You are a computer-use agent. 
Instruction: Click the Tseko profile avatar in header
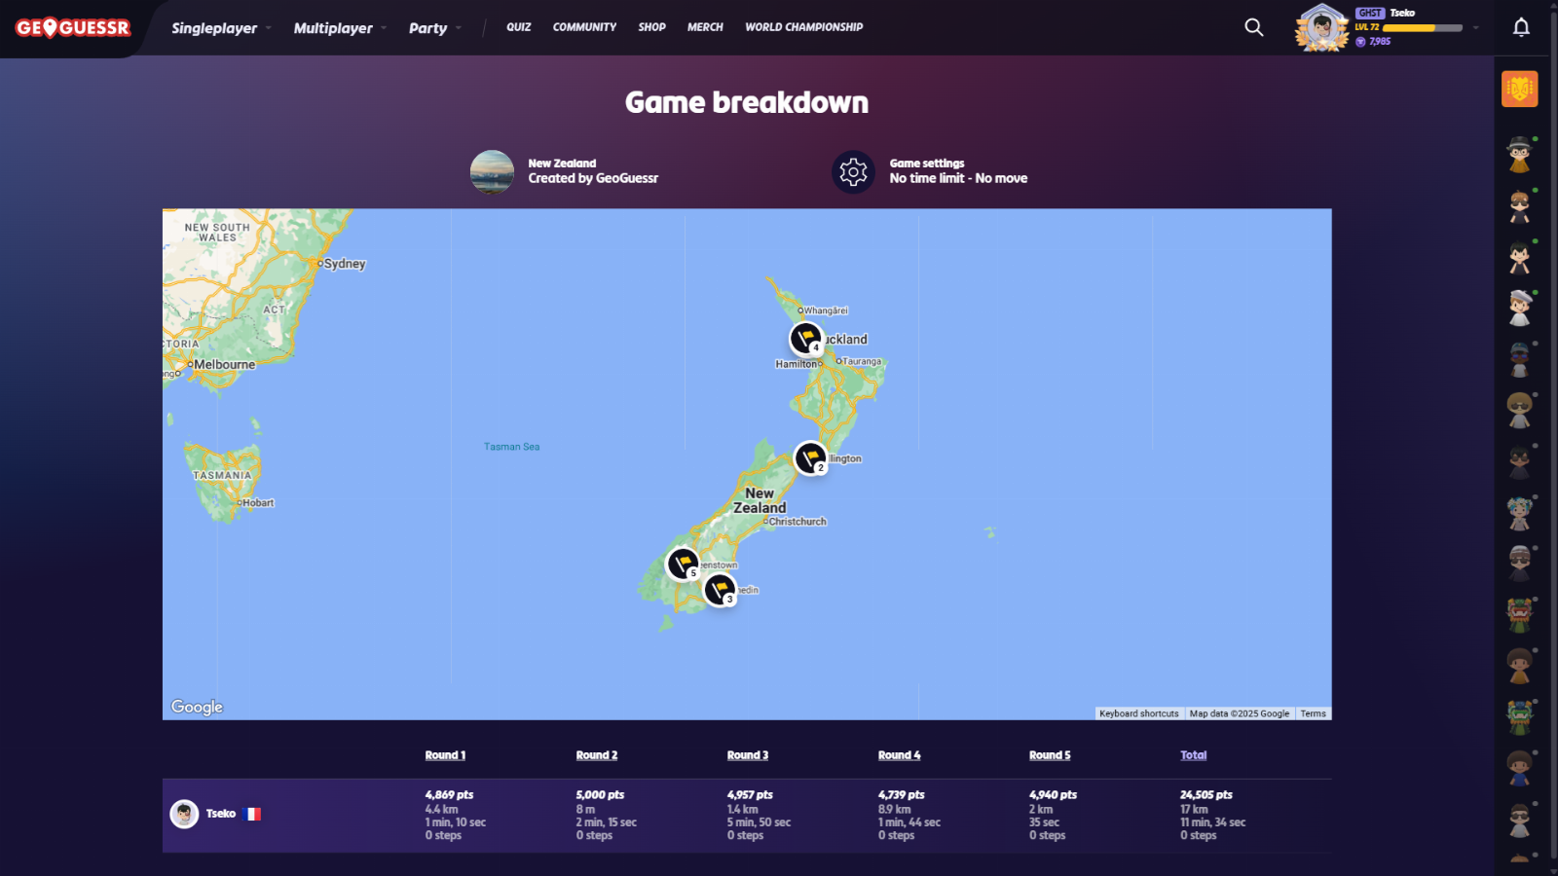pos(1321,27)
